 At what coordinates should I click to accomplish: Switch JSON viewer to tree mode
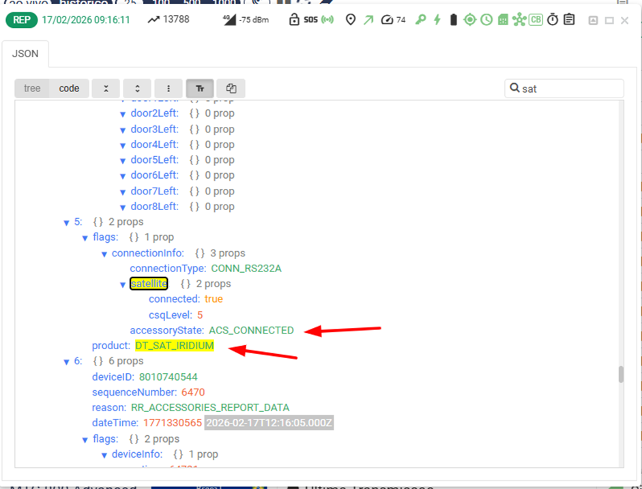click(x=32, y=88)
